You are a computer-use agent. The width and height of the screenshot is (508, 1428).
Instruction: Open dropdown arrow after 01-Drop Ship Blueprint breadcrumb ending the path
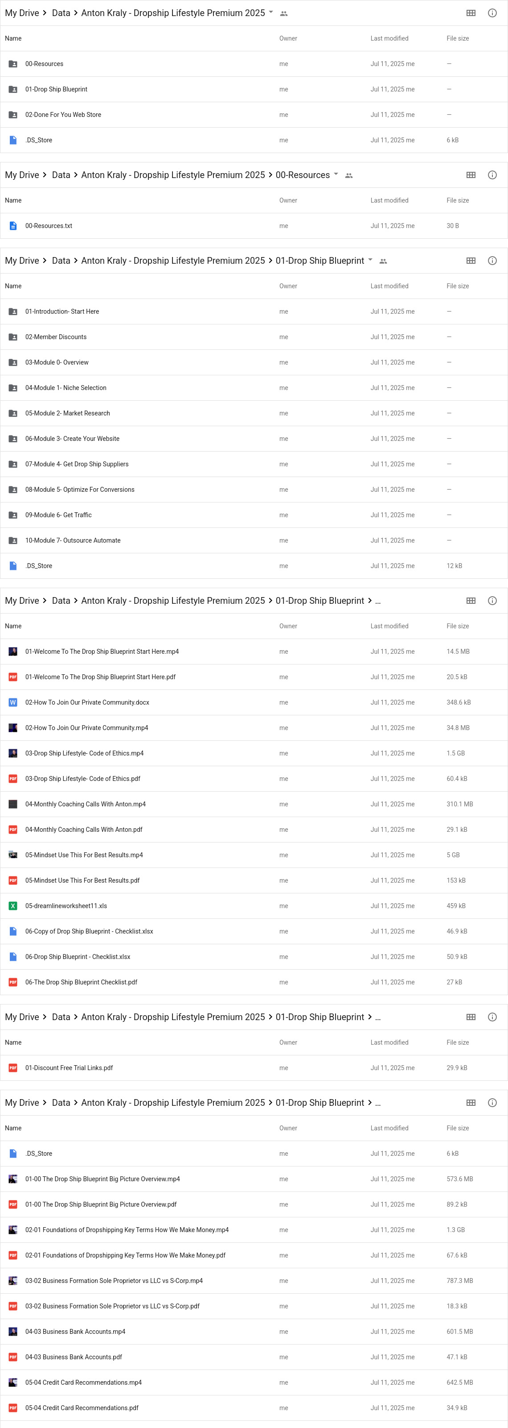(370, 259)
